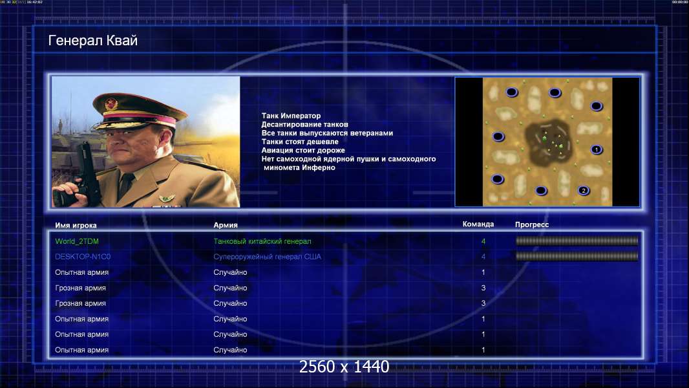The height and width of the screenshot is (388, 689).
Task: Select the World_2TDM player name
Action: (77, 241)
